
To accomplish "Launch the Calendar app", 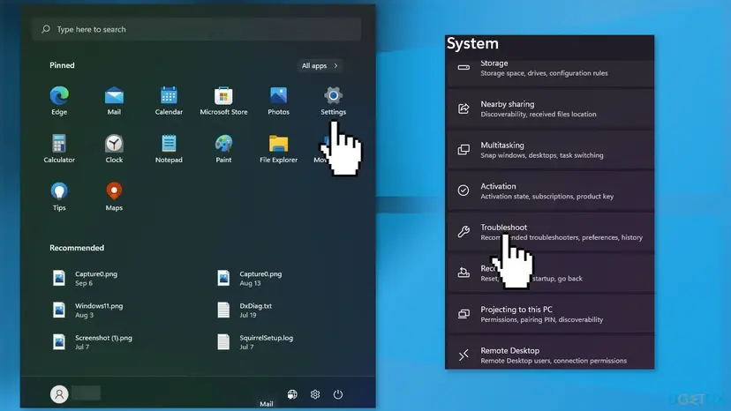I will click(169, 101).
